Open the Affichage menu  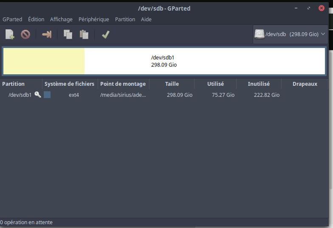click(x=61, y=19)
